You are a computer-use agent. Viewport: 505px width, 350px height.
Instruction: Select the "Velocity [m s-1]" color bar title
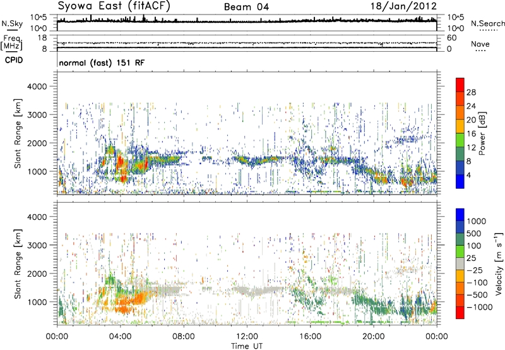tap(499, 263)
